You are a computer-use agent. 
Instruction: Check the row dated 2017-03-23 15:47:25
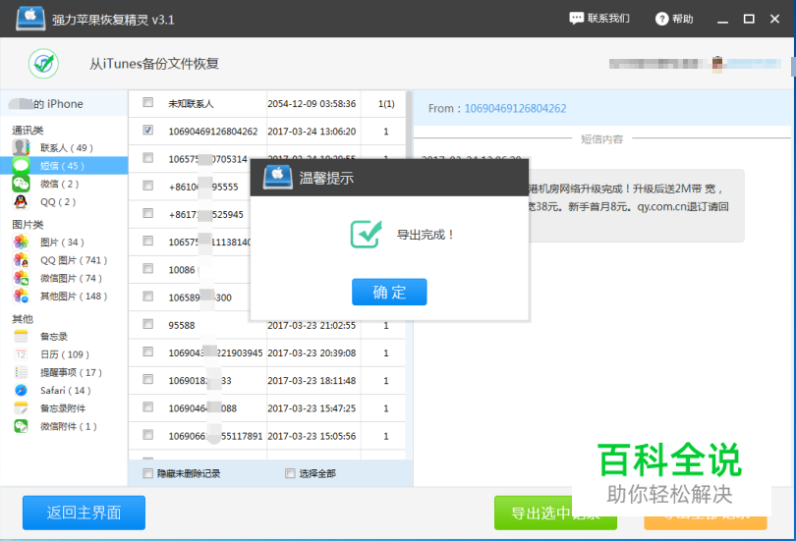pyautogui.click(x=147, y=406)
